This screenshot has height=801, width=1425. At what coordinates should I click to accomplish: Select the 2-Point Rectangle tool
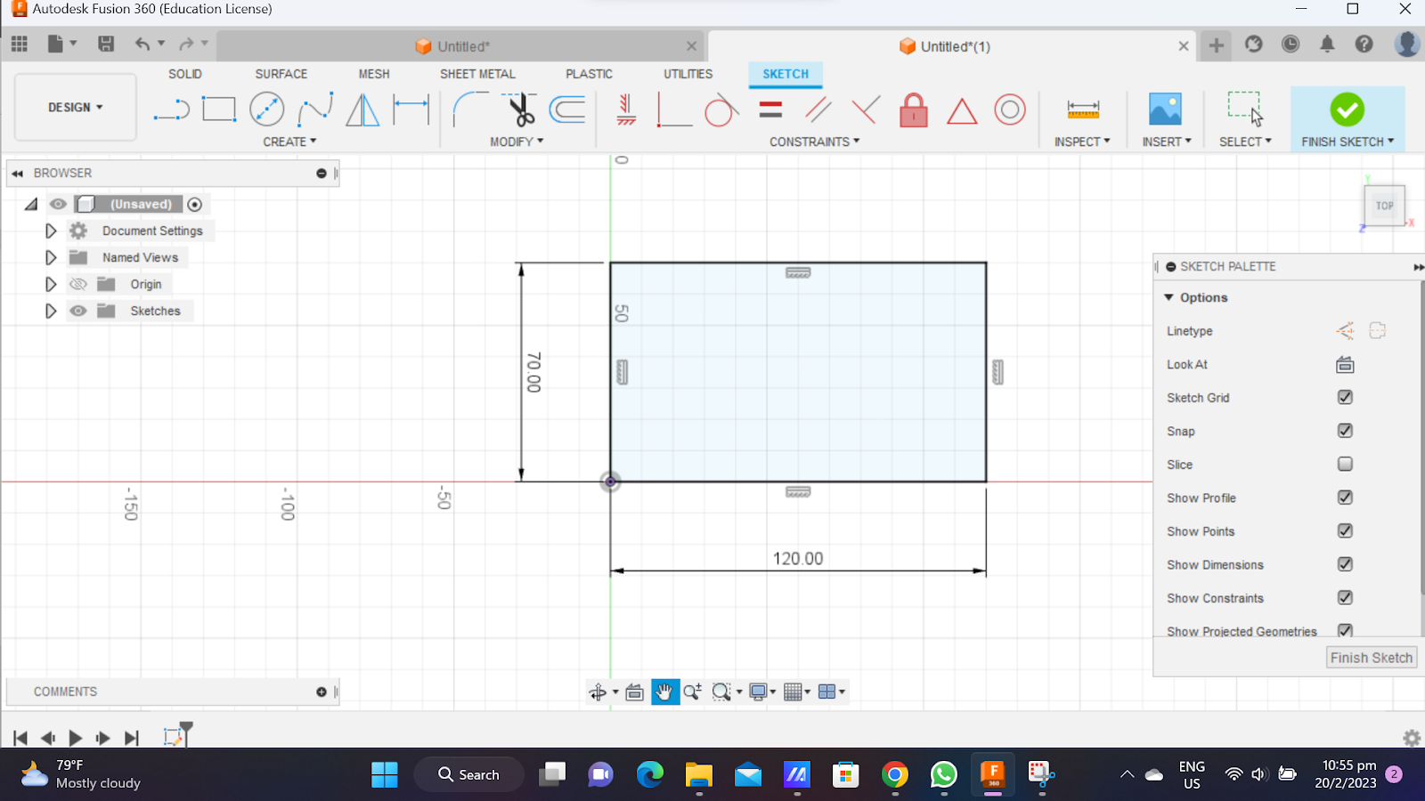coord(218,109)
